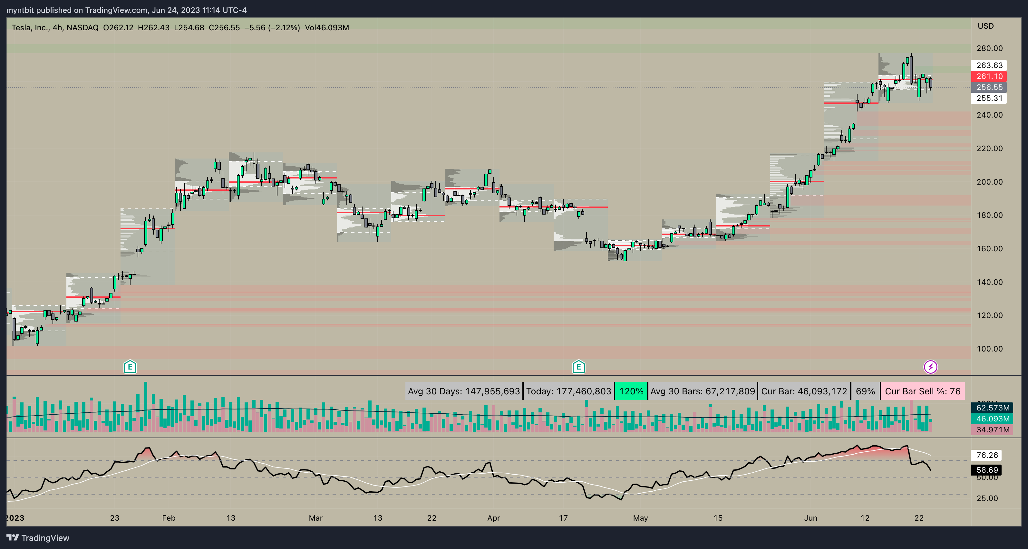Click the Avg 30 Bars cell

[x=703, y=391]
